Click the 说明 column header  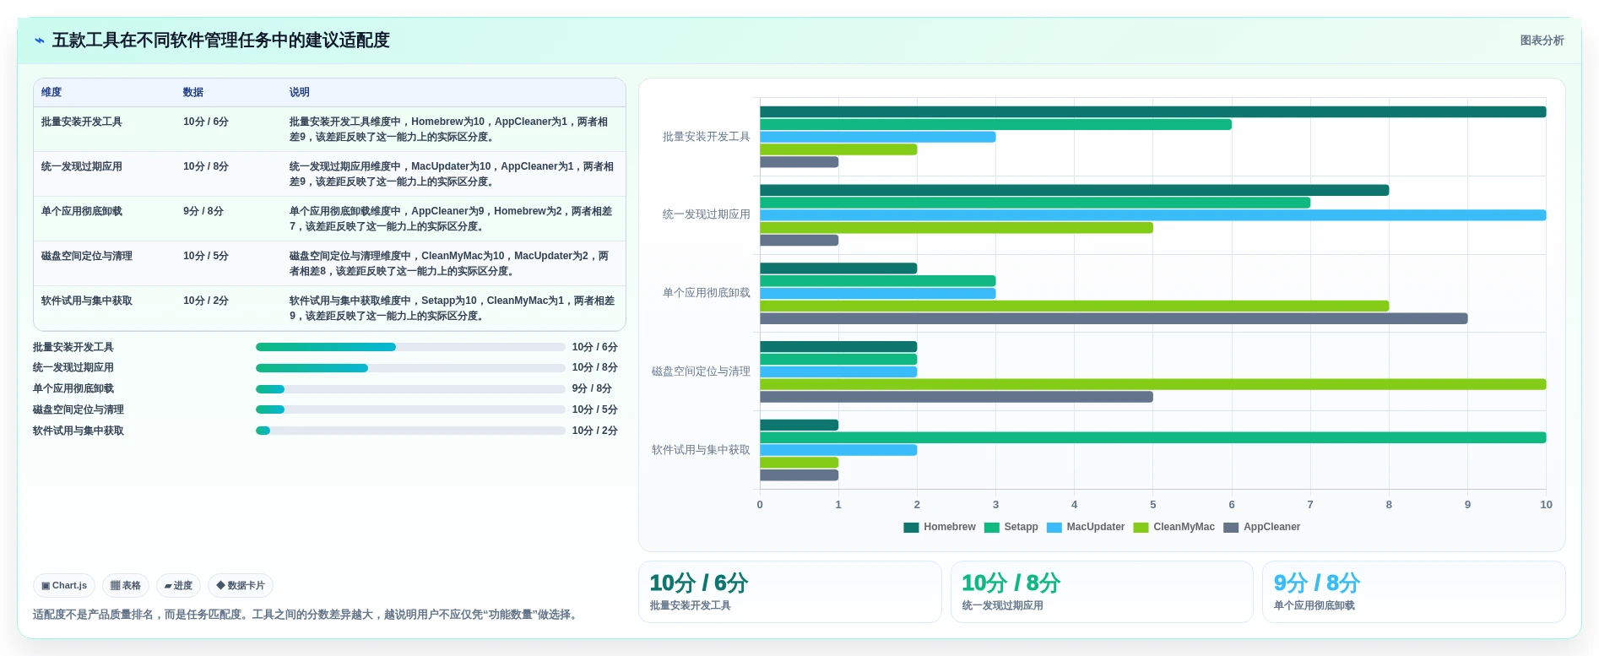point(300,92)
